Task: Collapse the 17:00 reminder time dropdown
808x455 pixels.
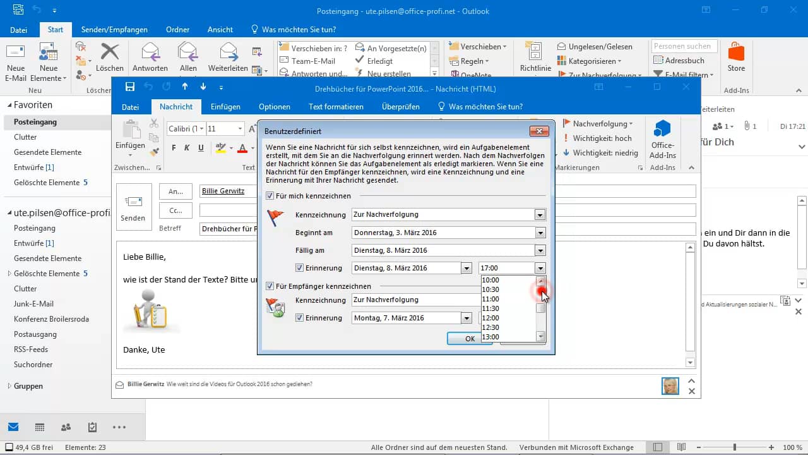Action: coord(540,268)
